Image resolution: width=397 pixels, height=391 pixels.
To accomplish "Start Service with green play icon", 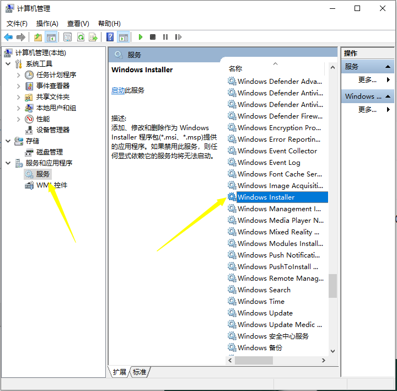I will click(x=141, y=38).
